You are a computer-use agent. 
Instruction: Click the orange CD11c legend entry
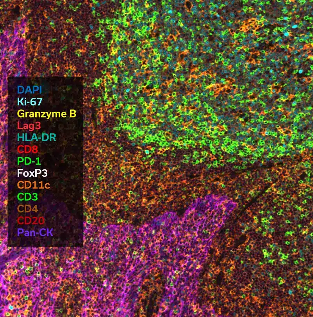pyautogui.click(x=34, y=185)
